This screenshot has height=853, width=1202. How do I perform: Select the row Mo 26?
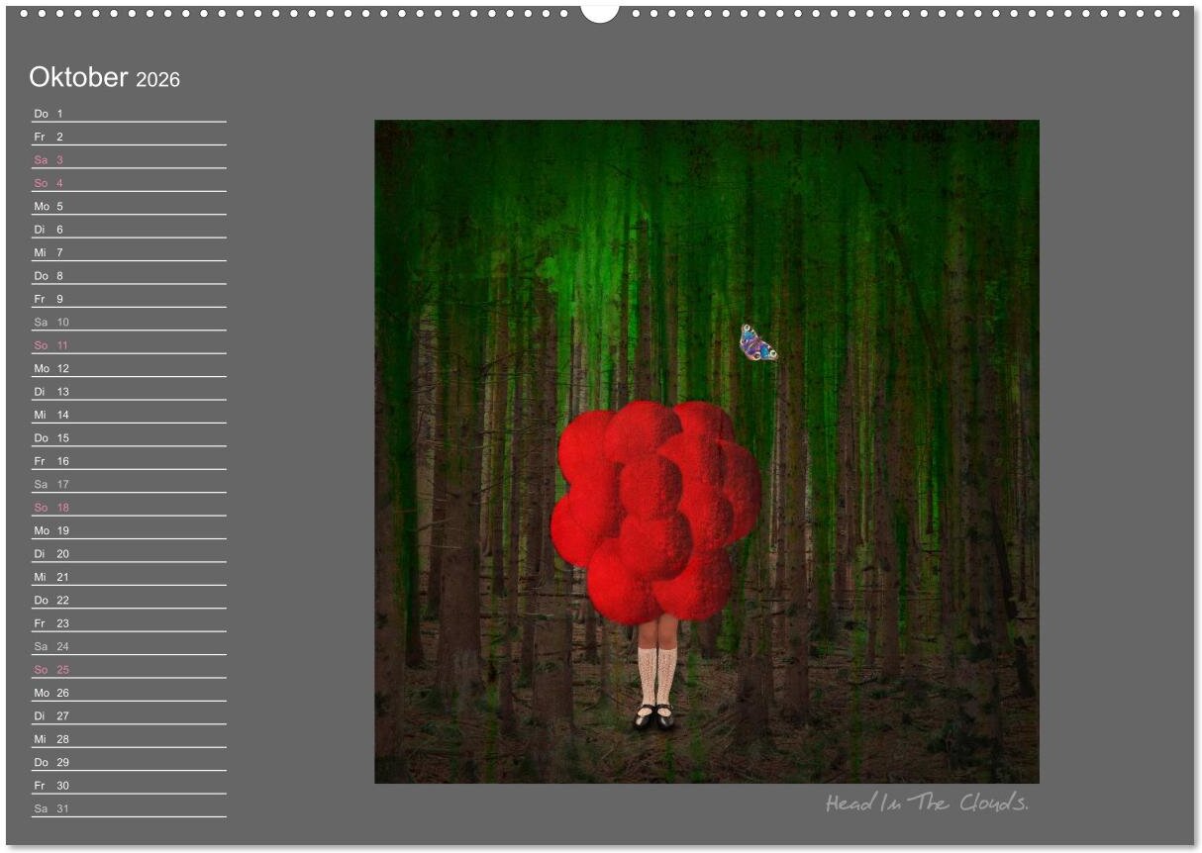pos(129,693)
